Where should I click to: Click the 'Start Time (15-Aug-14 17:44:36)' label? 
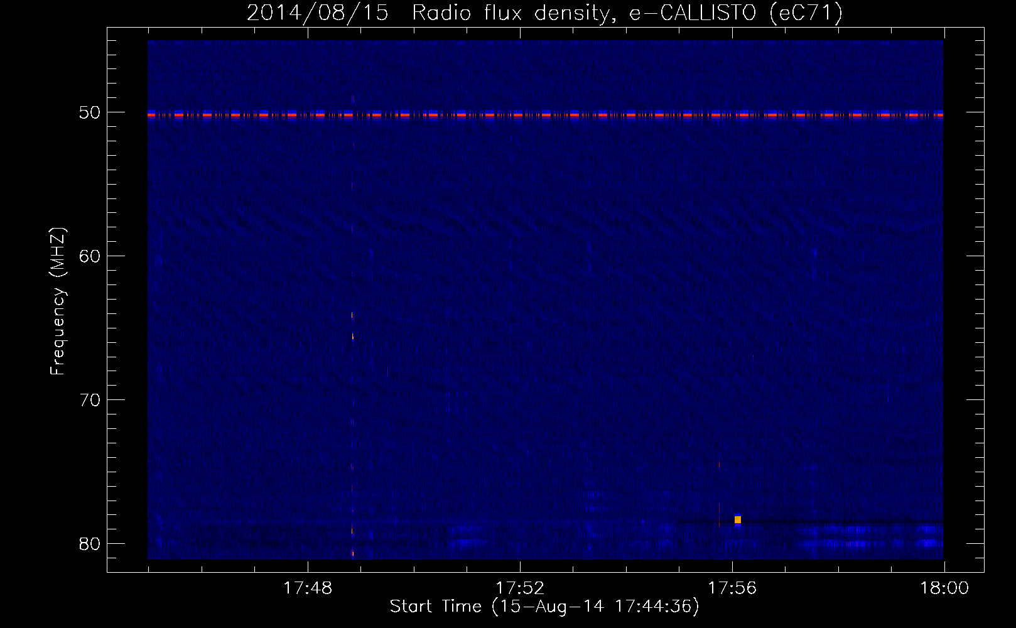544,607
